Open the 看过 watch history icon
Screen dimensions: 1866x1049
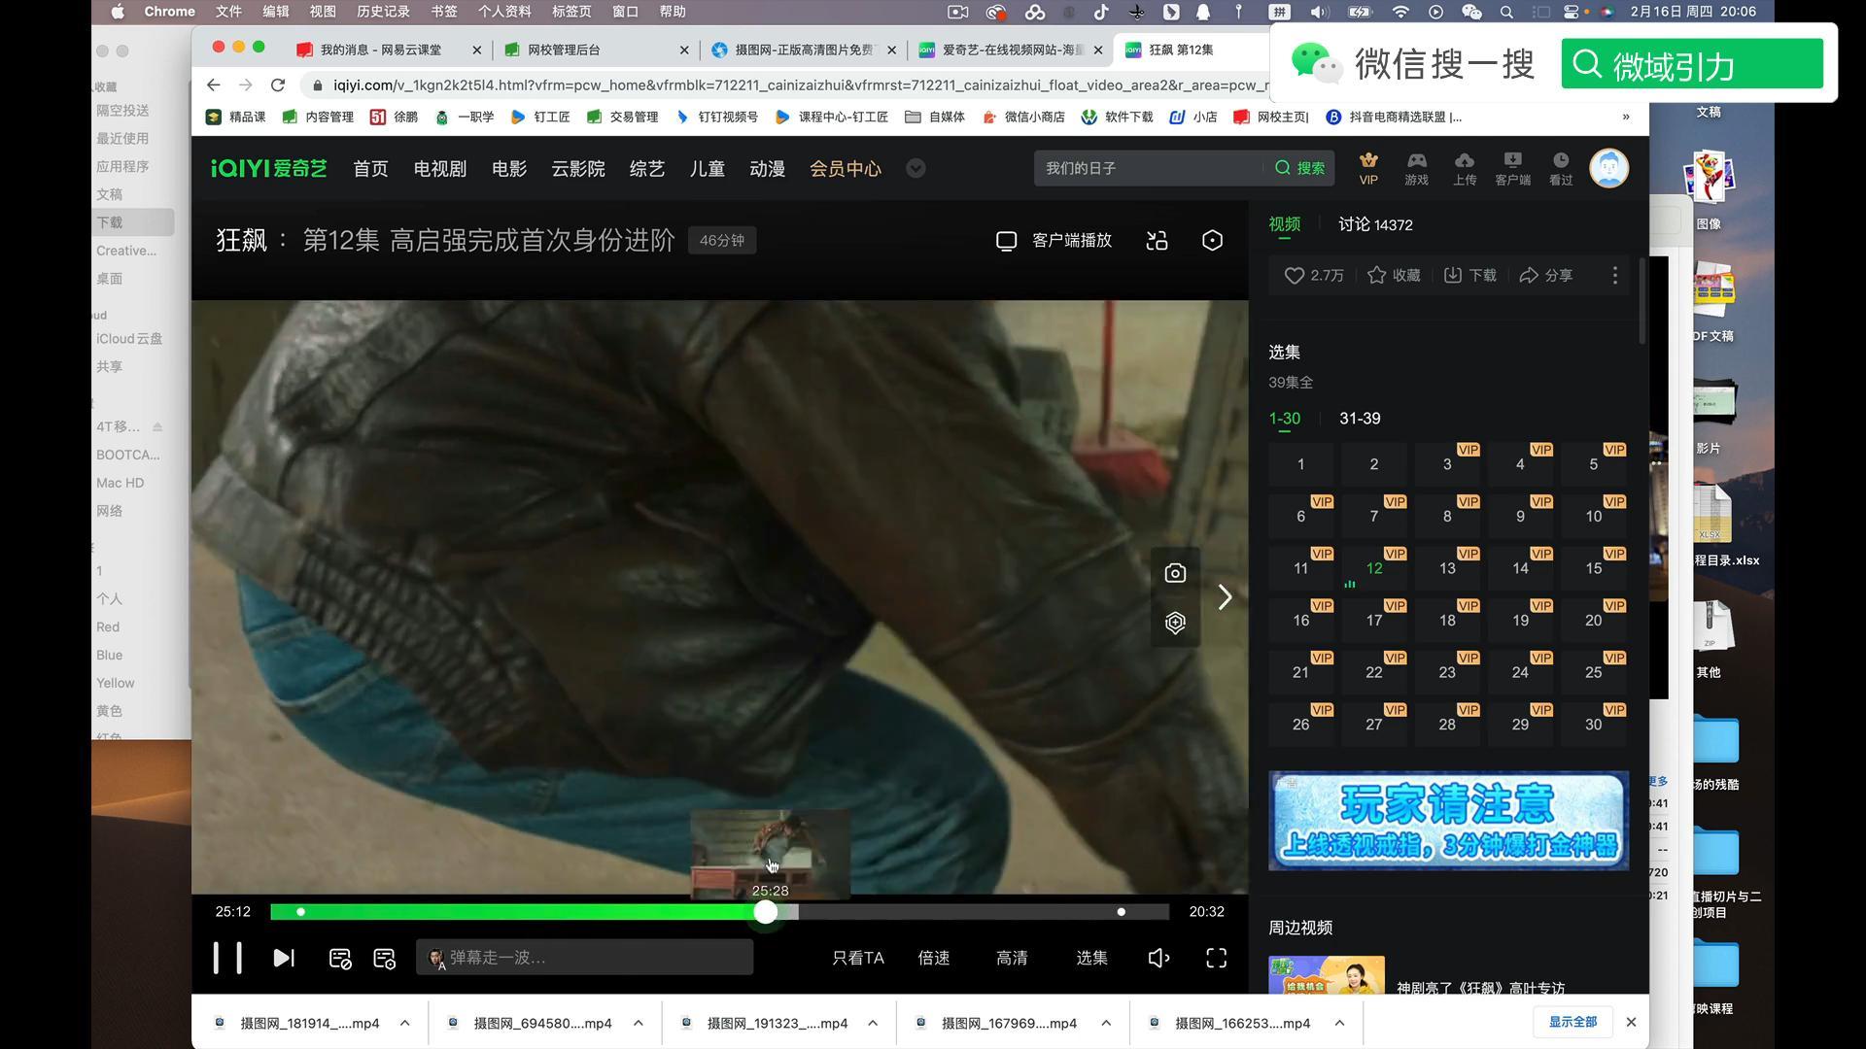click(1561, 168)
